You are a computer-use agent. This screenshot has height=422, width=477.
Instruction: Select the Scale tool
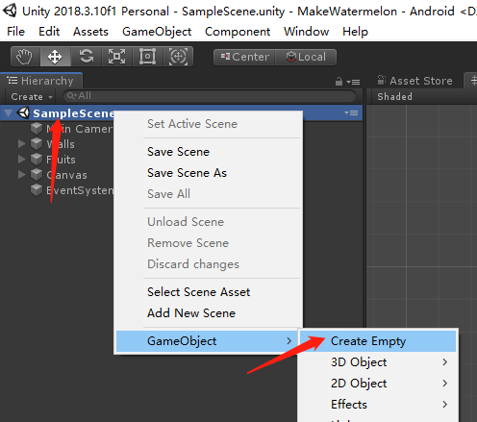tap(116, 57)
